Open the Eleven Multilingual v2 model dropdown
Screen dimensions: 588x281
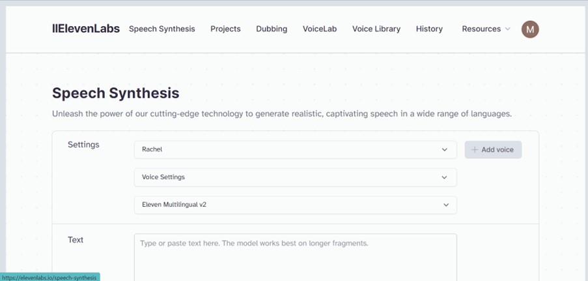click(x=295, y=205)
